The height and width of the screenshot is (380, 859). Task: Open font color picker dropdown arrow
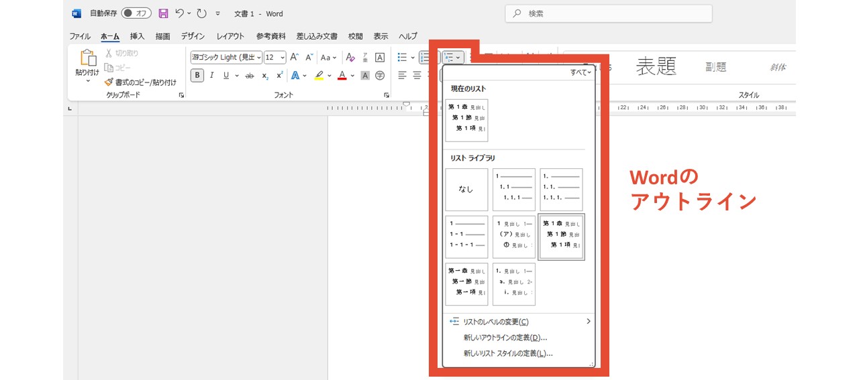(x=352, y=76)
